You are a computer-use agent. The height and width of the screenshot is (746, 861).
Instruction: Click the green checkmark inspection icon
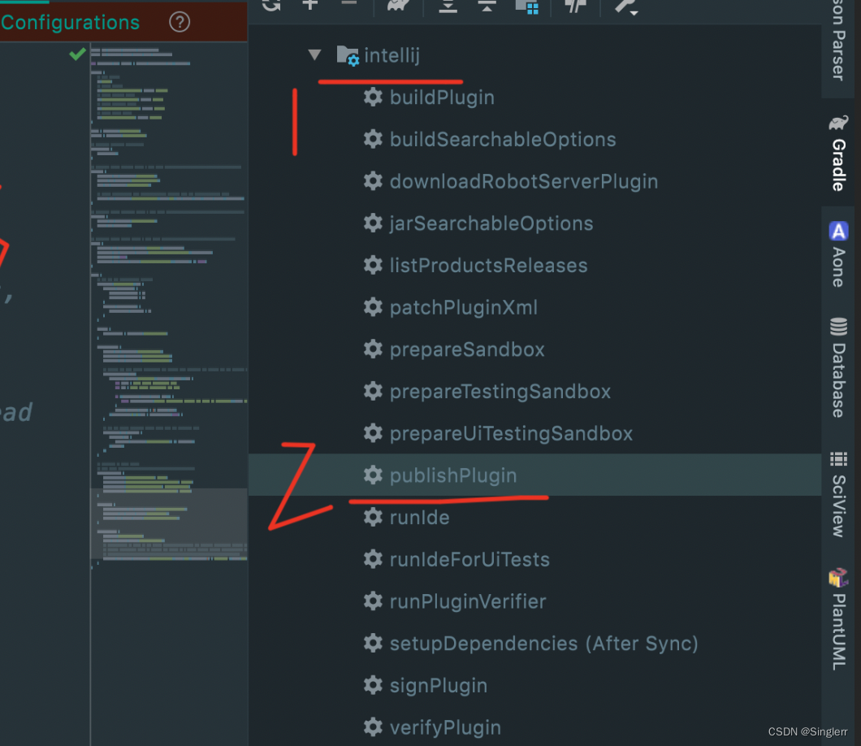(x=77, y=54)
